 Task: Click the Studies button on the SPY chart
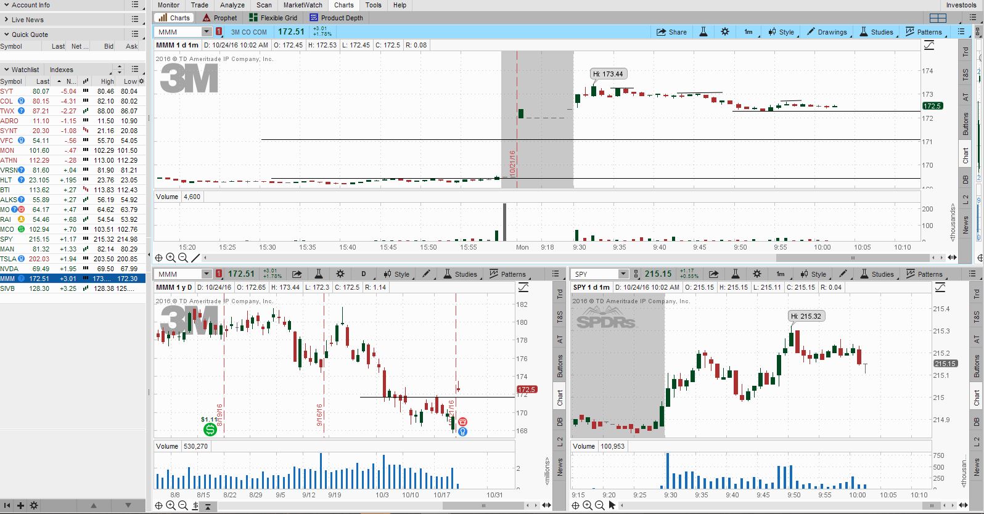[877, 274]
